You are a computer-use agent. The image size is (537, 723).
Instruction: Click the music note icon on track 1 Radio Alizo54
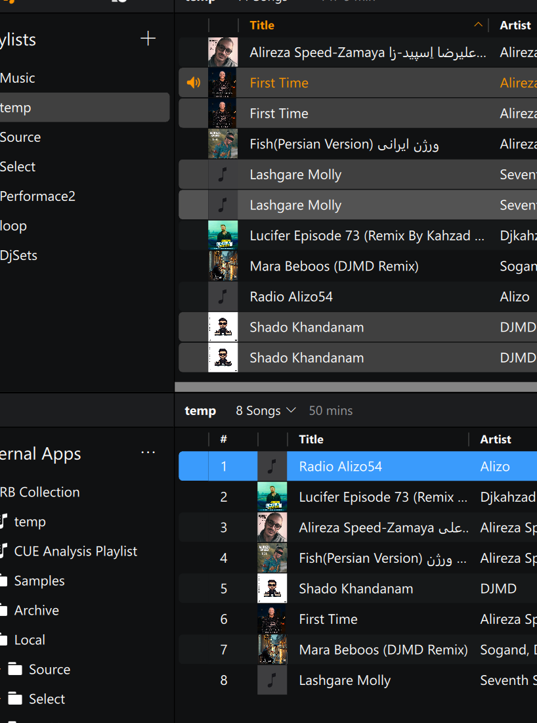tap(272, 466)
